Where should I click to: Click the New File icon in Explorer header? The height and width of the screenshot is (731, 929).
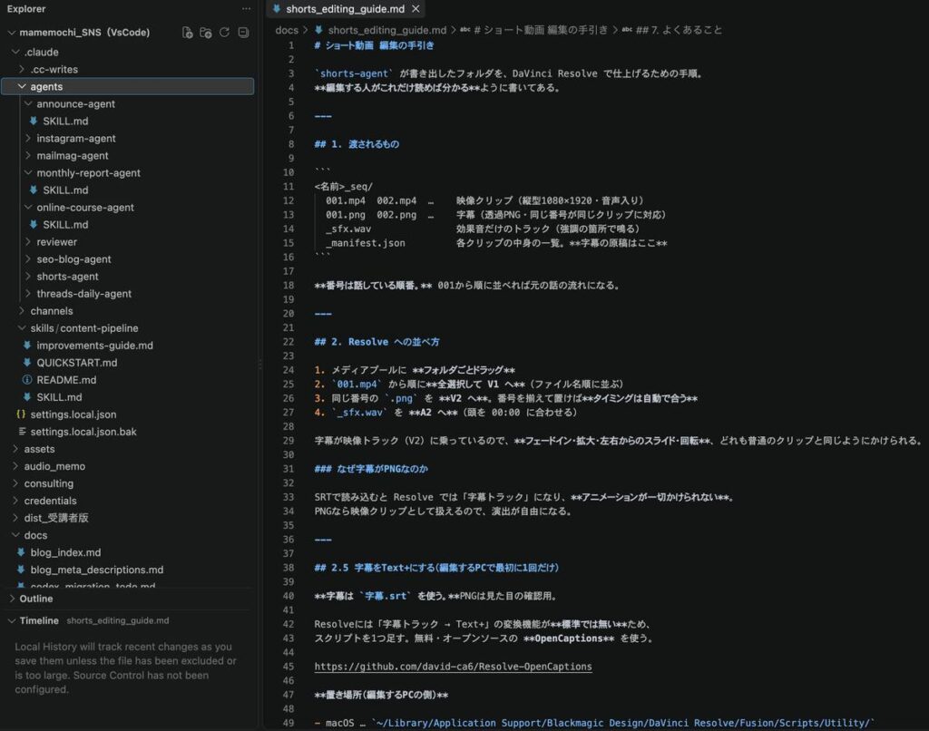[x=187, y=33]
